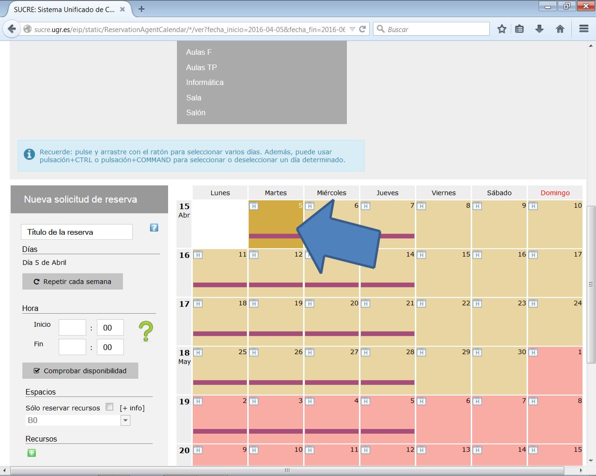Open the '[+ info]' link
Screen dimensions: 596x476
[x=132, y=408]
